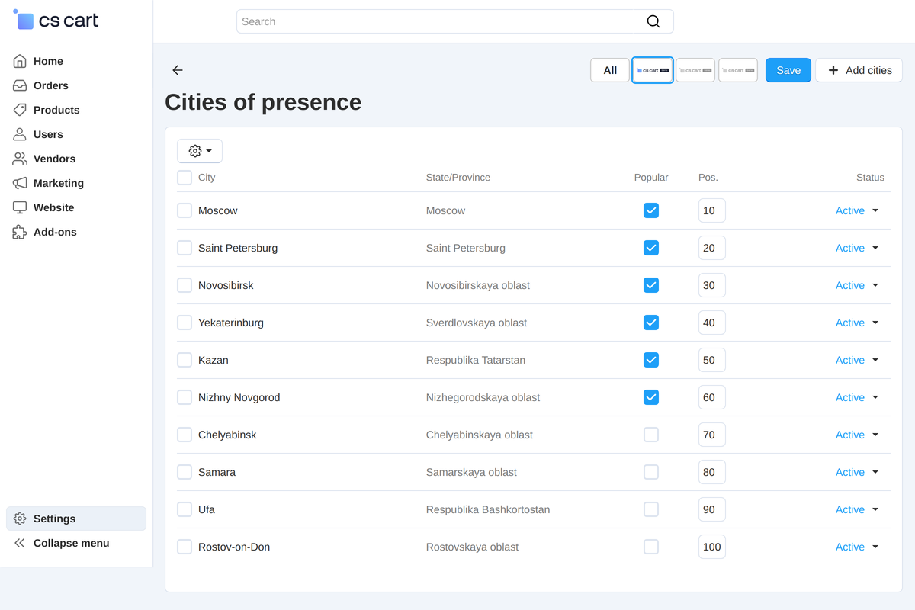Open the Nizhny Novgorod city link
915x610 pixels.
(x=239, y=397)
